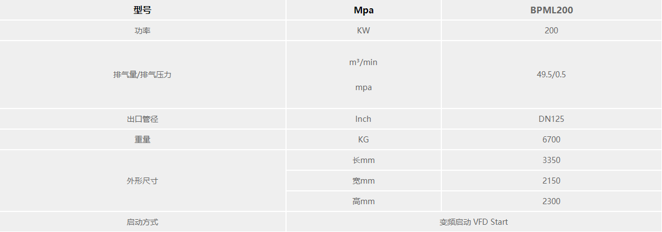The width and height of the screenshot is (662, 232).
Task: Click the 重量 row label
Action: tap(142, 140)
